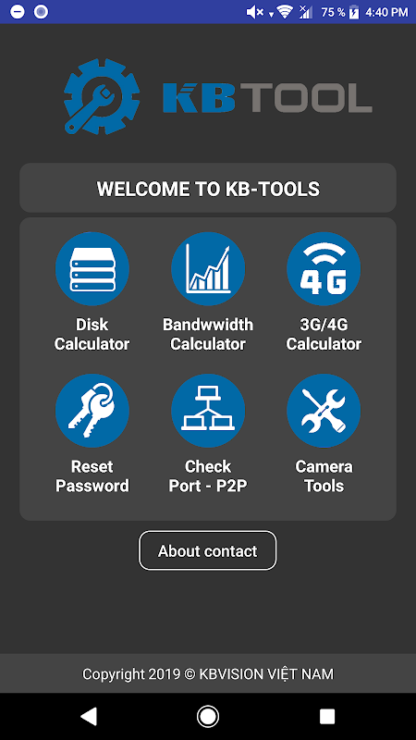Tap the battery status icon
The height and width of the screenshot is (740, 416).
tap(354, 12)
